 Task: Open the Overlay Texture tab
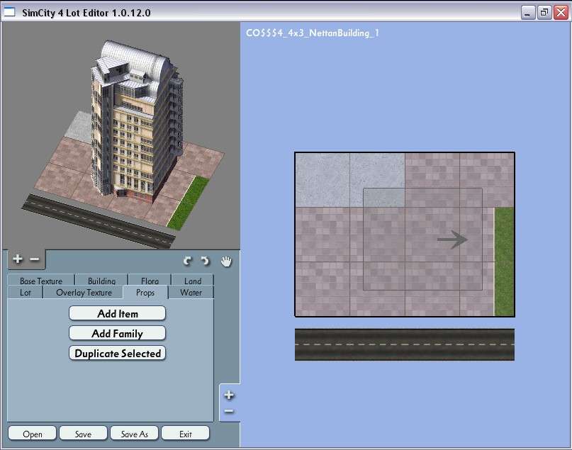coord(84,293)
